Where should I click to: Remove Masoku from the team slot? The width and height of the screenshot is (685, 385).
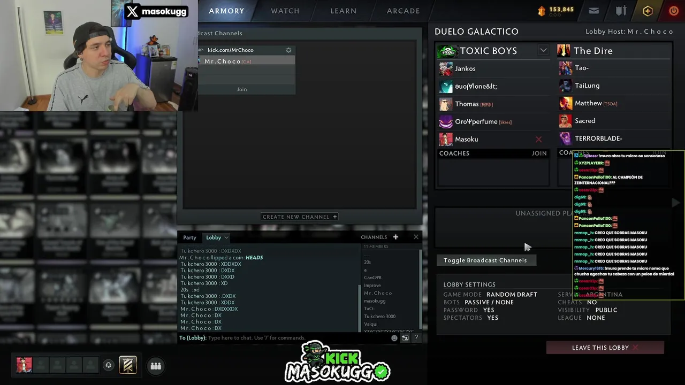[x=539, y=140]
